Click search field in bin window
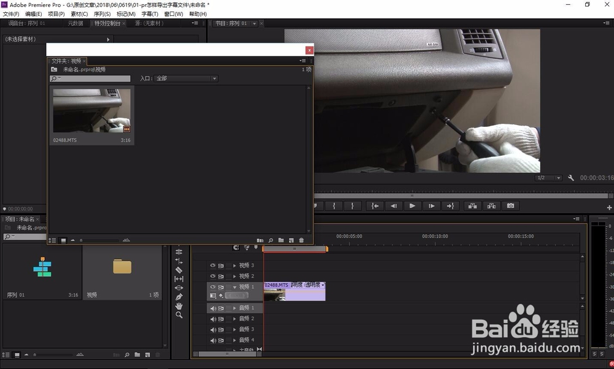Screen dimensions: 614x369 tap(90, 78)
